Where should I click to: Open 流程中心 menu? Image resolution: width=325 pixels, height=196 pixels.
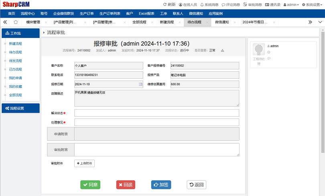(28, 14)
